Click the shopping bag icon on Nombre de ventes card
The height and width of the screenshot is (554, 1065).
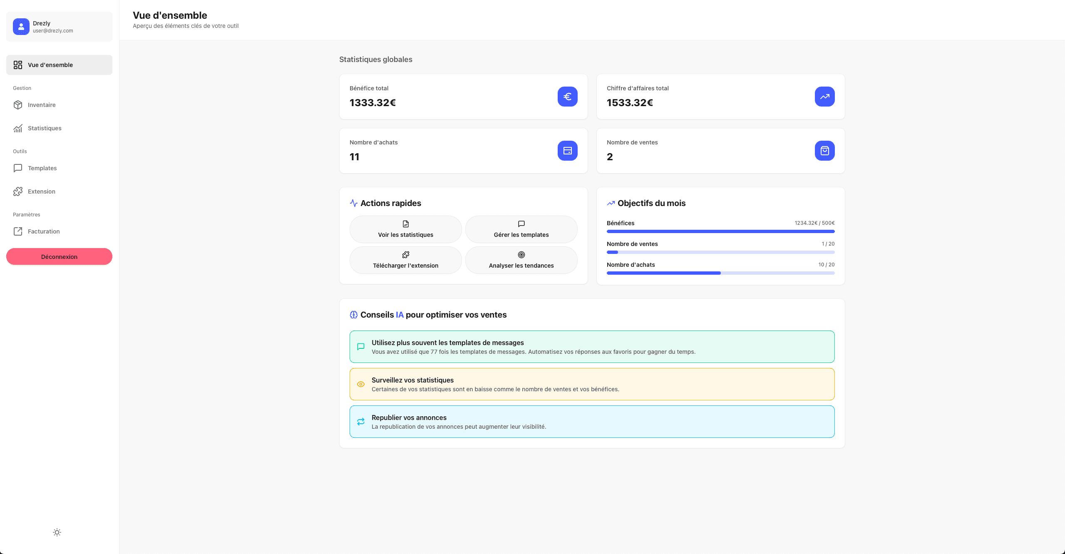[x=824, y=151]
